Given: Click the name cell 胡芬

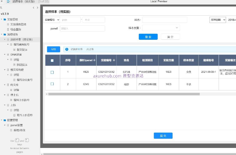Looking at the screenshot, I should click(x=127, y=84).
